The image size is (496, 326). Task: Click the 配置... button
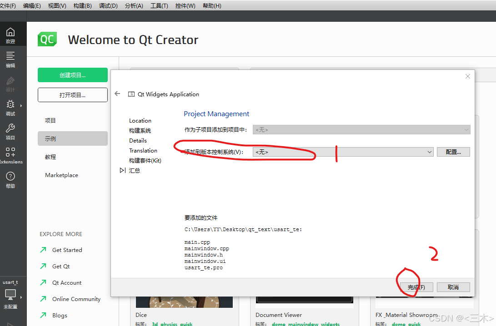[x=453, y=152]
